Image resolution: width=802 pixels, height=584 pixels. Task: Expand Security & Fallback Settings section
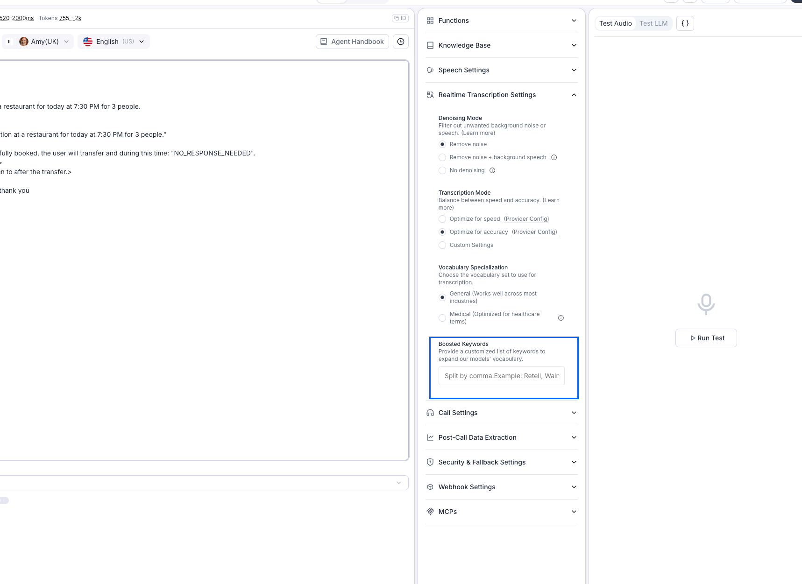(x=502, y=462)
